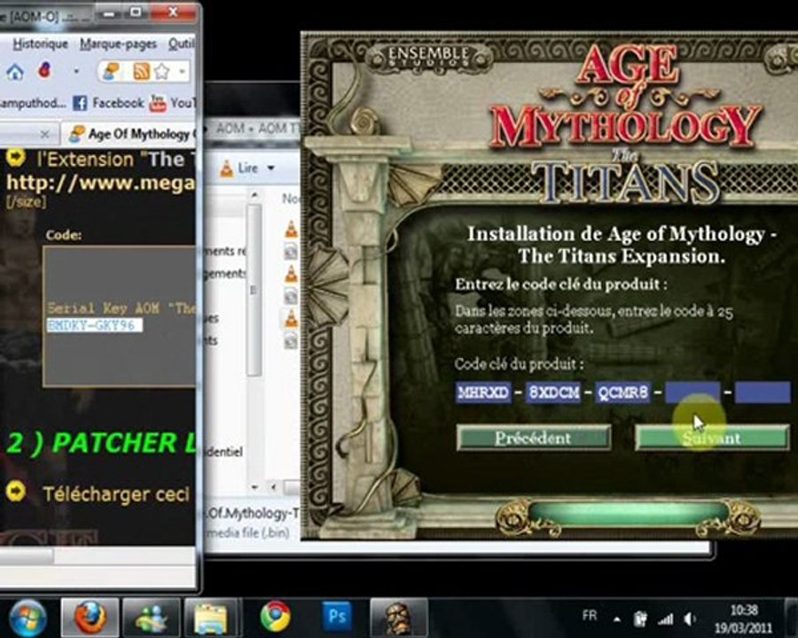Bookmark this page with the star icon
Image resolution: width=798 pixels, height=638 pixels.
tap(161, 71)
